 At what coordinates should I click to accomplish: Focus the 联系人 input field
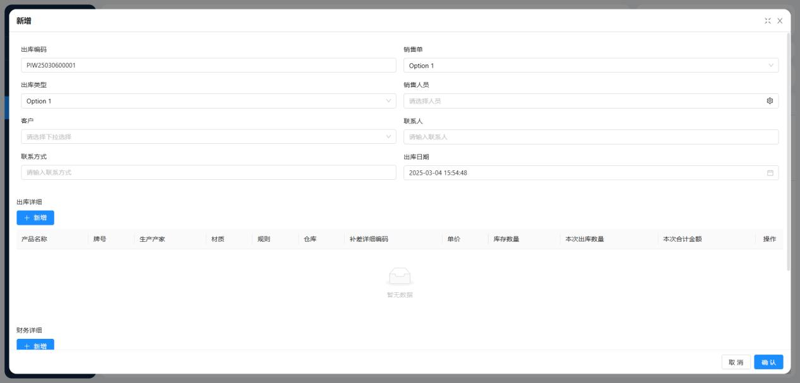[x=591, y=137]
